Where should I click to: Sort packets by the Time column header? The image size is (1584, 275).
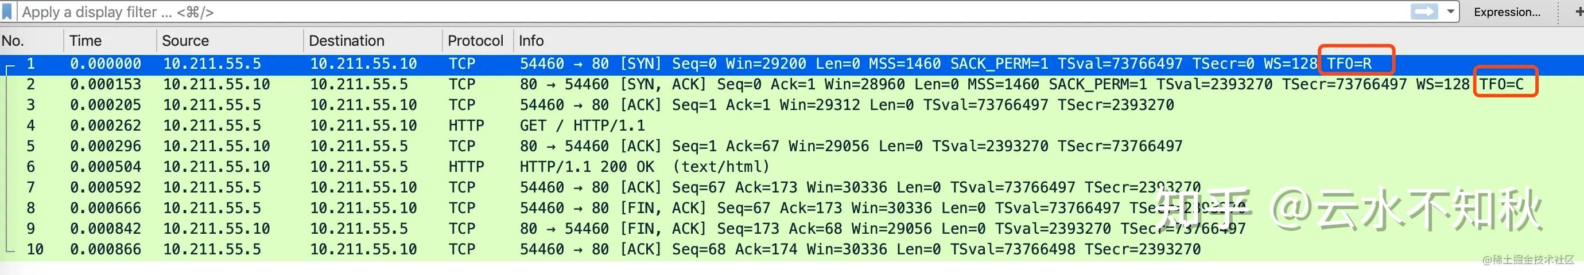pos(86,41)
